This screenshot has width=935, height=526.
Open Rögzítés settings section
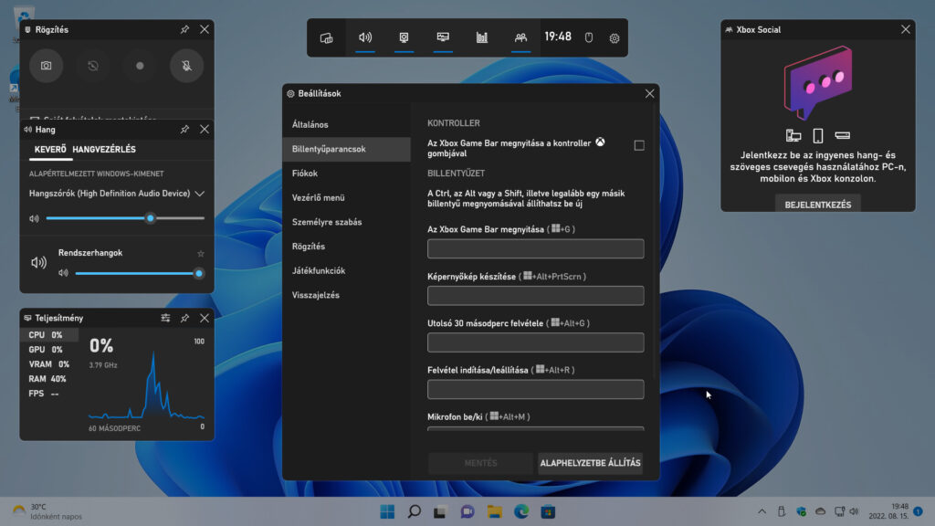(x=346, y=247)
